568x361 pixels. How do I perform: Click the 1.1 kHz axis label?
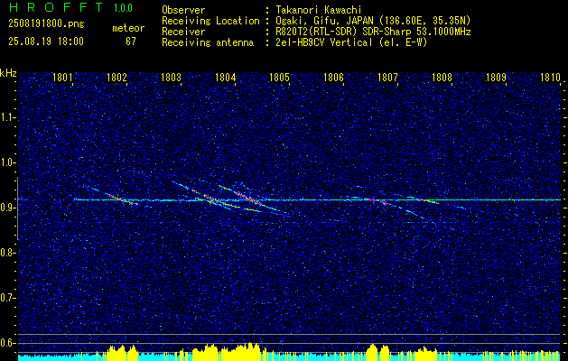click(7, 117)
